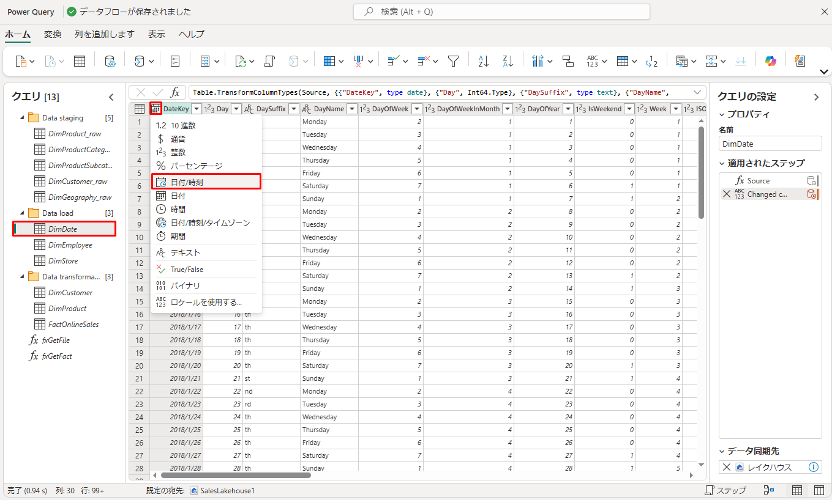Screen dimensions: 832x500
Task: Open diagram view from the status bar
Action: click(x=770, y=490)
